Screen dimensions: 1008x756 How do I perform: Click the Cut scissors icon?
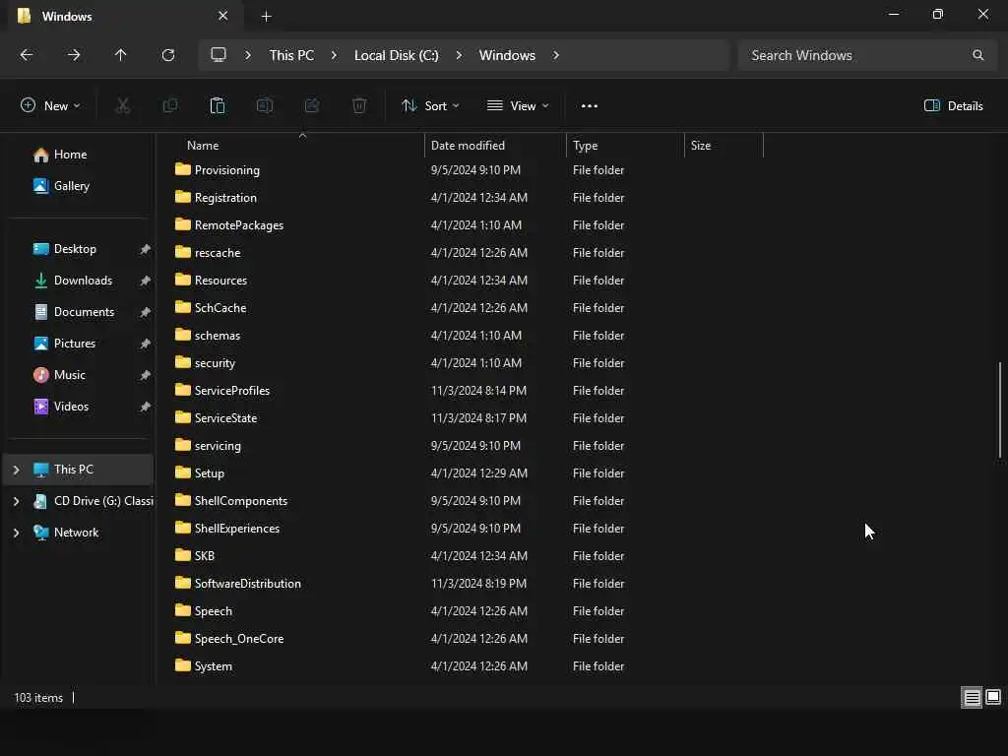pos(123,106)
